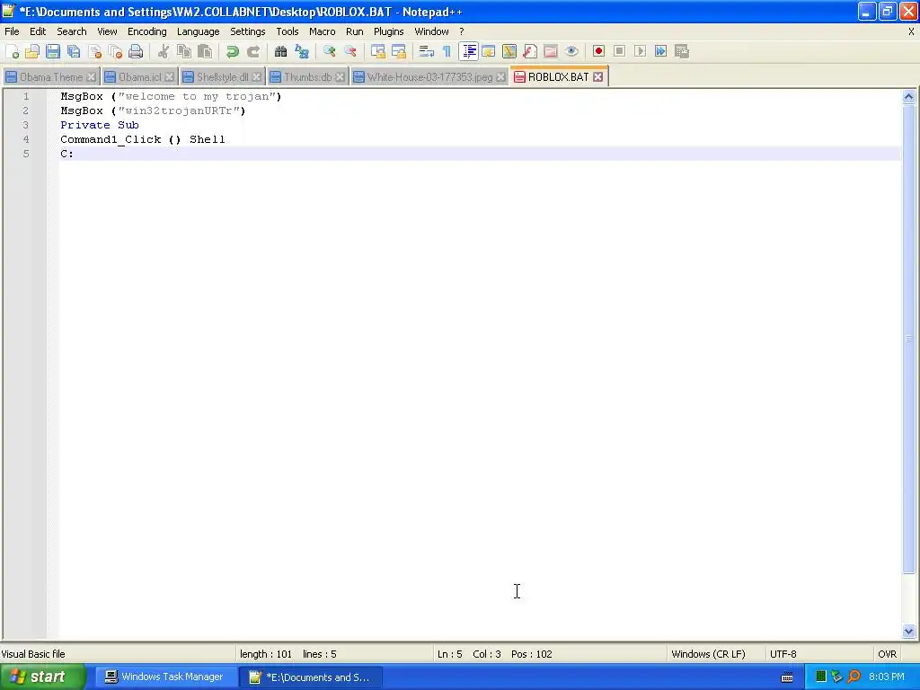Click the Close All documents toolbar icon

pos(115,51)
